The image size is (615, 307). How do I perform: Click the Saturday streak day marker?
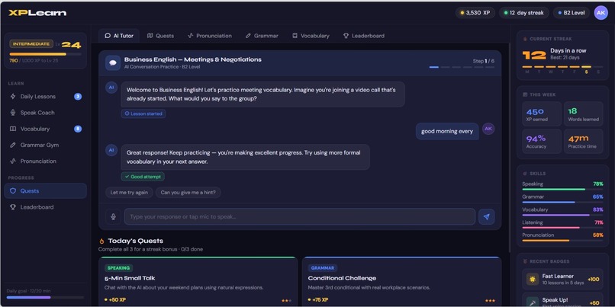click(x=586, y=69)
